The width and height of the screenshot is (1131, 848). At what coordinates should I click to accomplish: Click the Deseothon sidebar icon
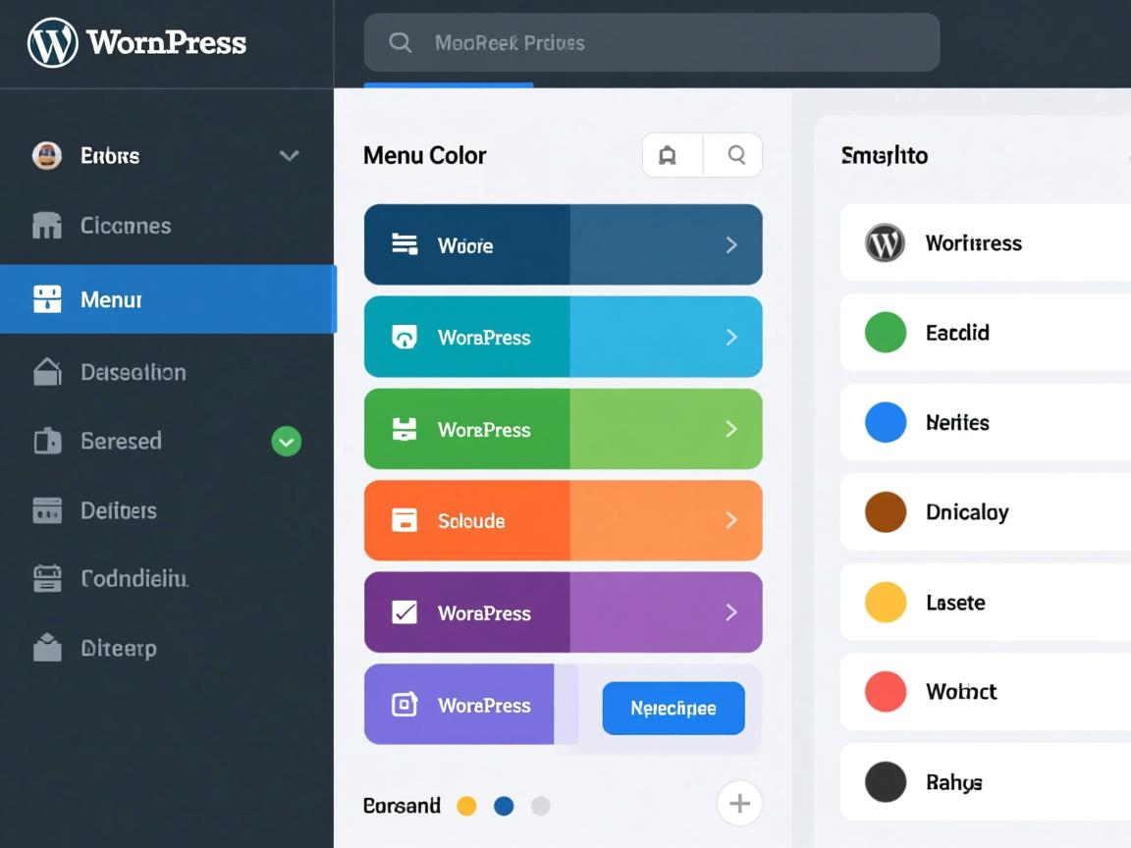click(x=46, y=372)
